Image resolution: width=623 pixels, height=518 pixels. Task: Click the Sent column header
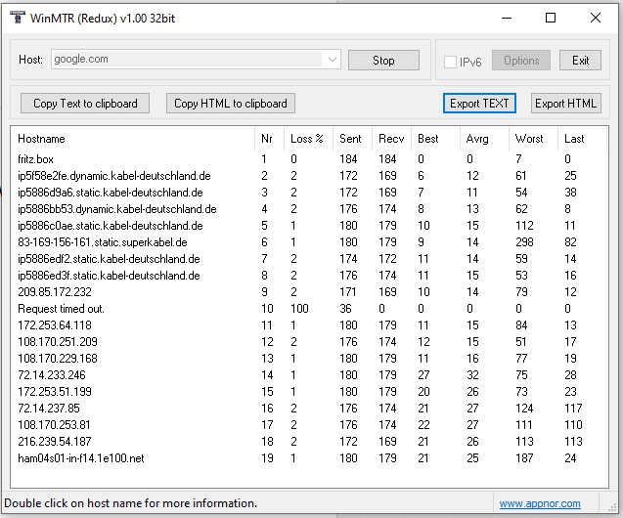click(352, 139)
